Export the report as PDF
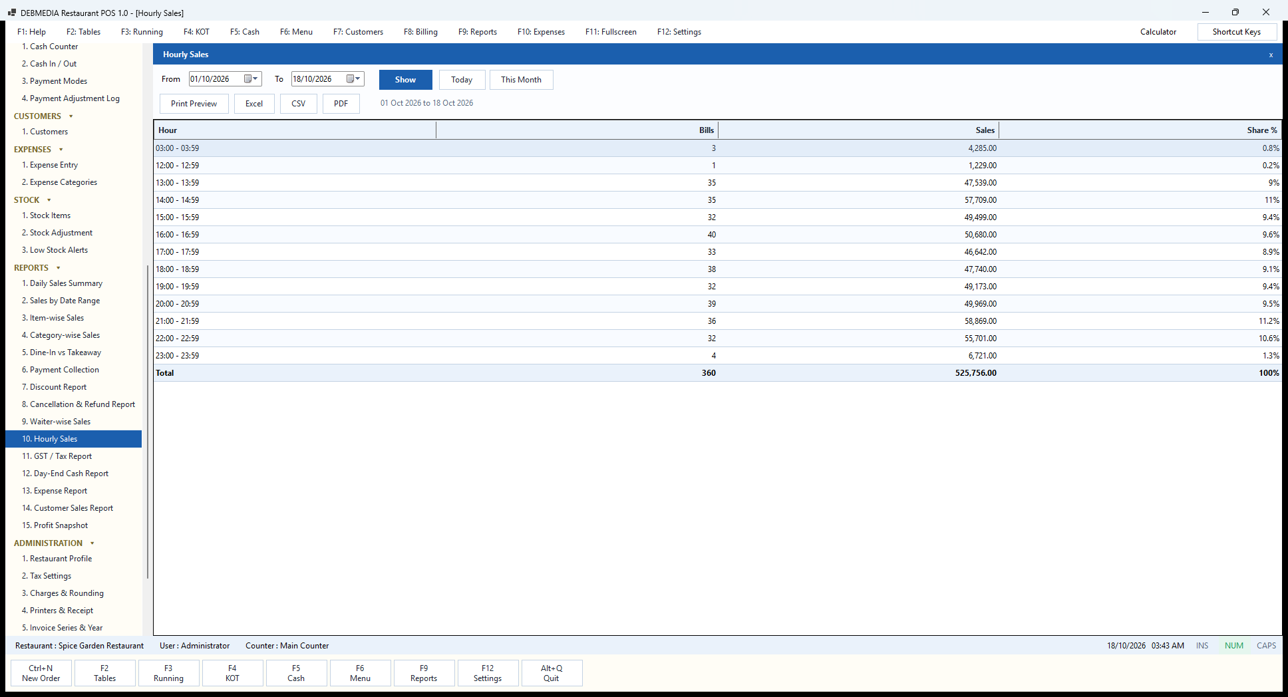The image size is (1288, 697). 341,104
